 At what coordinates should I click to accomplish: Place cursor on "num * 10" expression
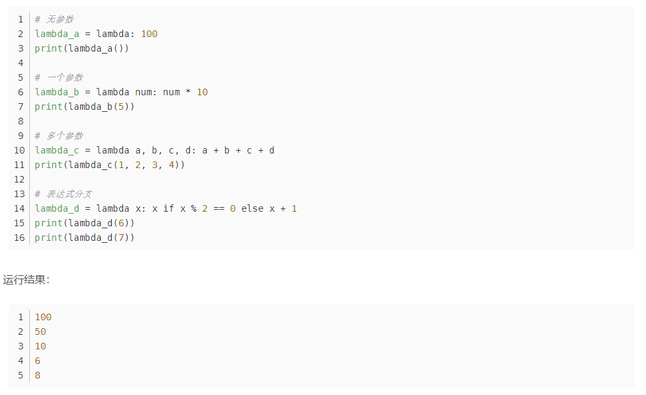click(185, 92)
